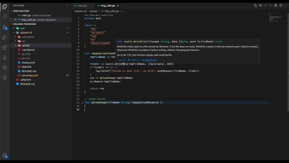Open the Testing beaker view
Image resolution: width=289 pixels, height=163 pixels.
click(x=5, y=58)
